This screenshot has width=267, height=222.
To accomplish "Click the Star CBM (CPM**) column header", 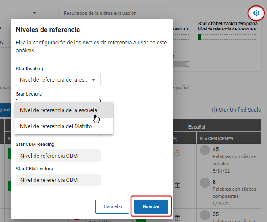I will [216, 139].
